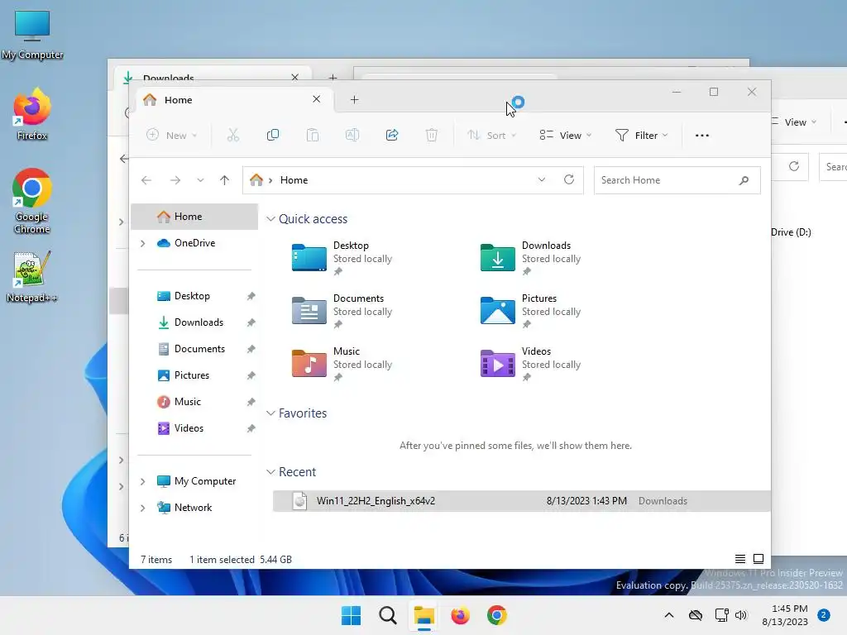Open the View dropdown menu
The height and width of the screenshot is (635, 847).
566,135
